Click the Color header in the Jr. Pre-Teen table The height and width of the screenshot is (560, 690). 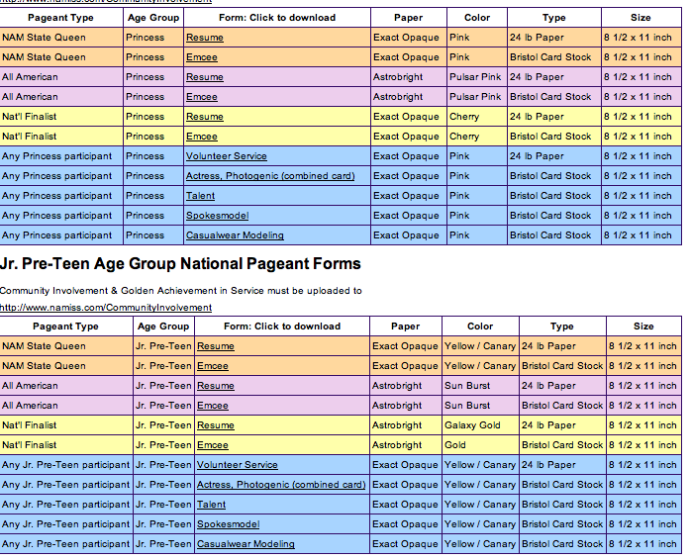click(480, 327)
